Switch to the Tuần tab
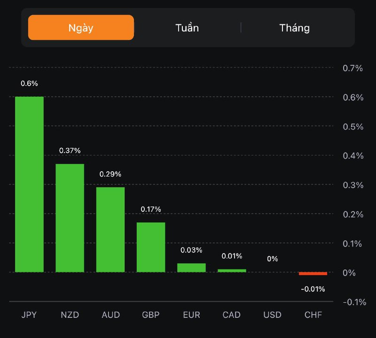This screenshot has width=376, height=338. (187, 28)
